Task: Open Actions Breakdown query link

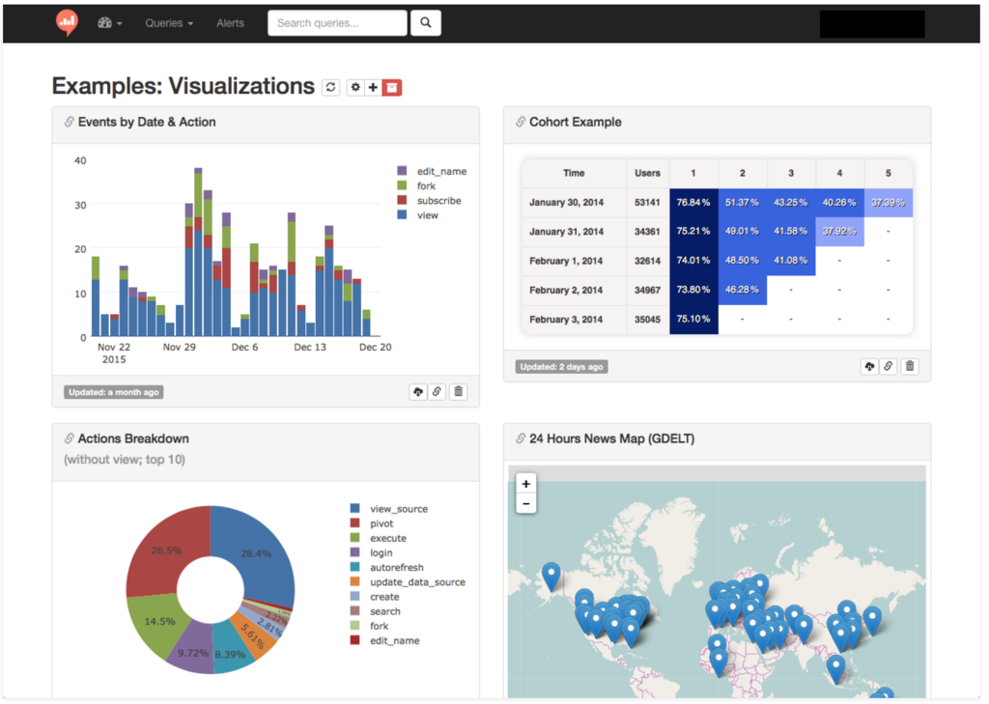Action: coord(133,439)
